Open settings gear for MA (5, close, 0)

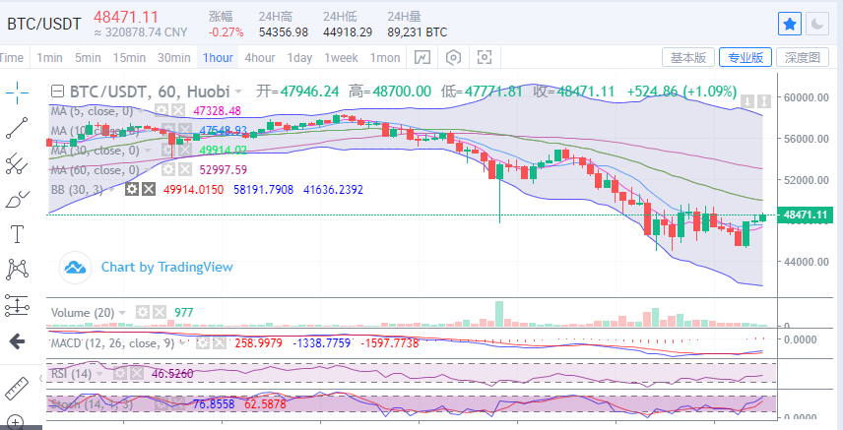161,111
